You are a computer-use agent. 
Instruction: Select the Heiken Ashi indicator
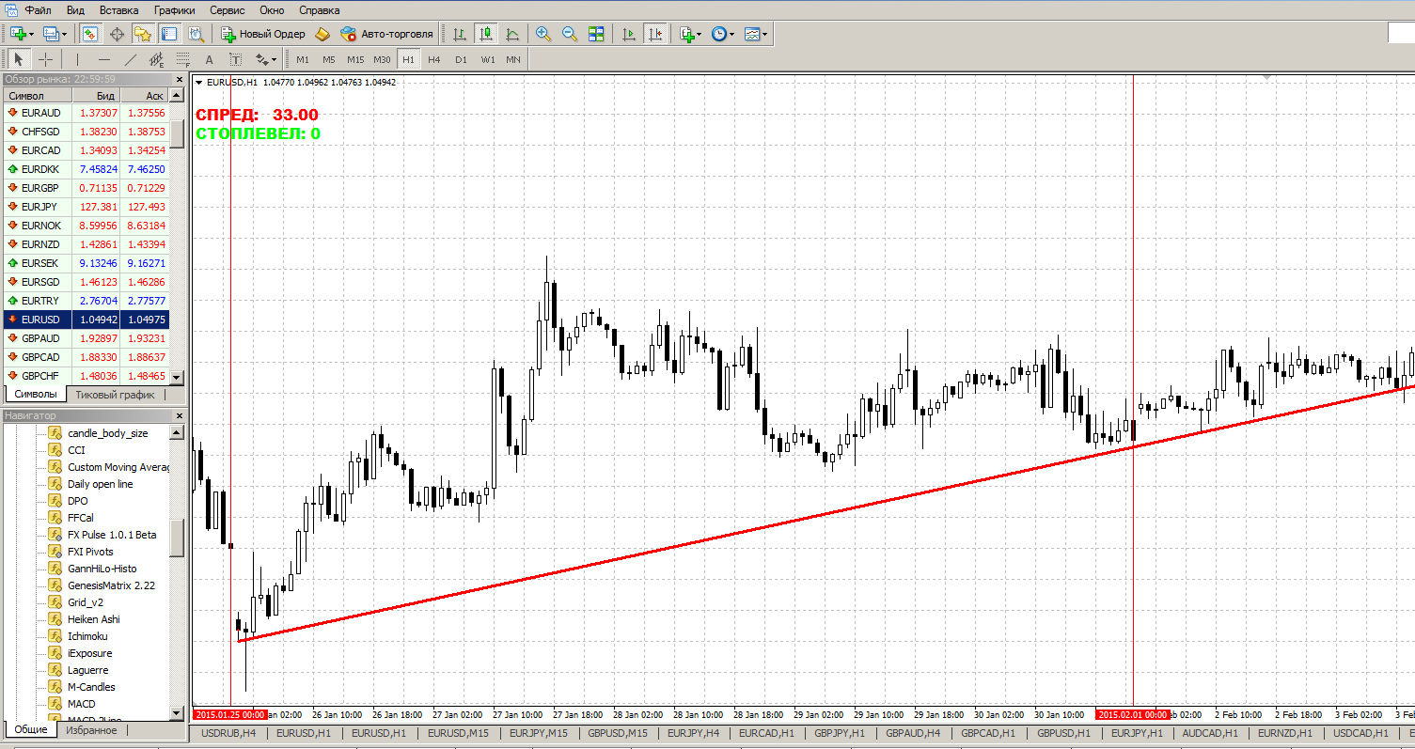93,619
